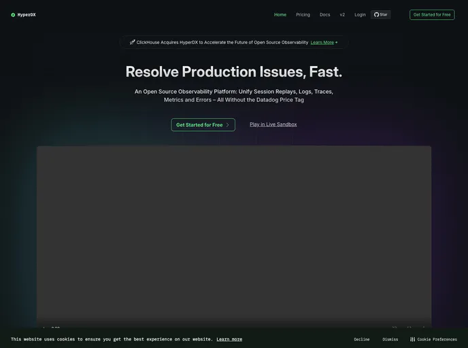This screenshot has height=348, width=468.
Task: Click the GitHub octocat icon
Action: [x=376, y=14]
